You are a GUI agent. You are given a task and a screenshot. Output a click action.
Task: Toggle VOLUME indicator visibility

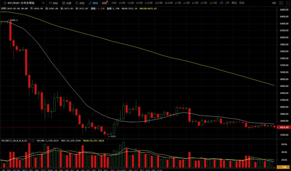[x=29, y=140]
